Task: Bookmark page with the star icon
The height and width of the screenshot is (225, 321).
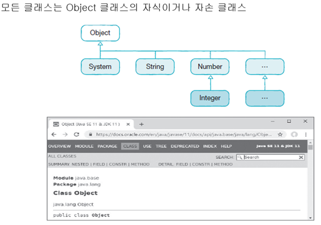Action: (x=280, y=135)
